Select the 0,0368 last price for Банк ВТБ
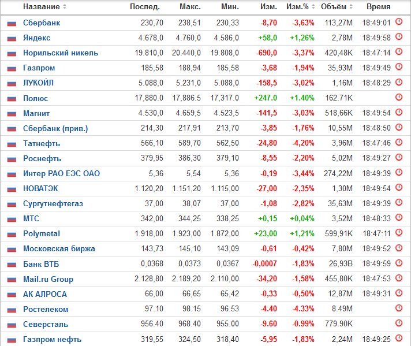The width and height of the screenshot is (411, 346). tap(152, 263)
